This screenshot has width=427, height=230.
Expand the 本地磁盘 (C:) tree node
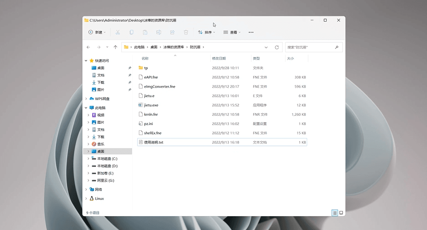tap(89, 159)
